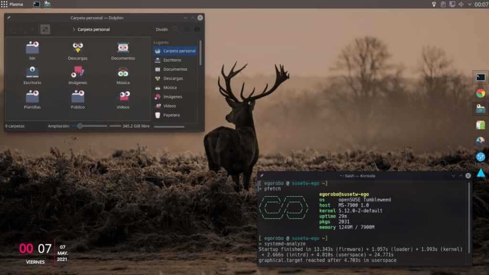Click the Konsole task icon in top panel

point(36,4)
